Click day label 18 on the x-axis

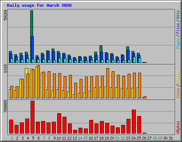101,138
